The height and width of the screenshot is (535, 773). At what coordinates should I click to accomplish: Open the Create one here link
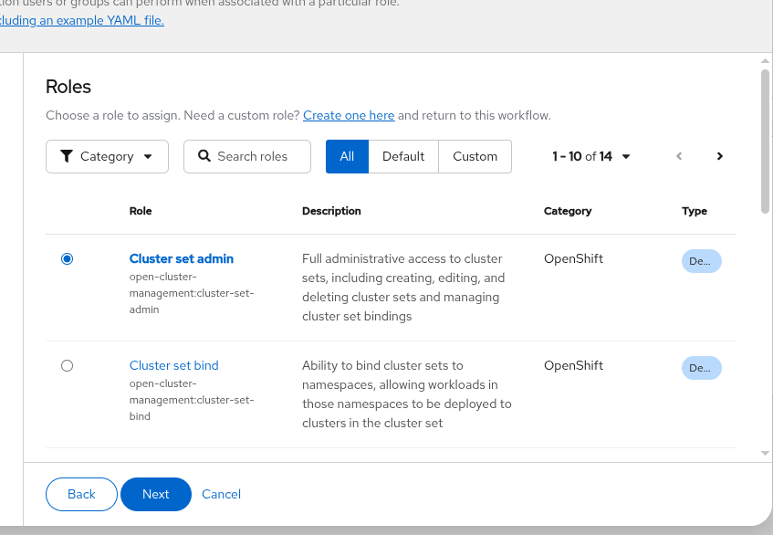pyautogui.click(x=349, y=116)
